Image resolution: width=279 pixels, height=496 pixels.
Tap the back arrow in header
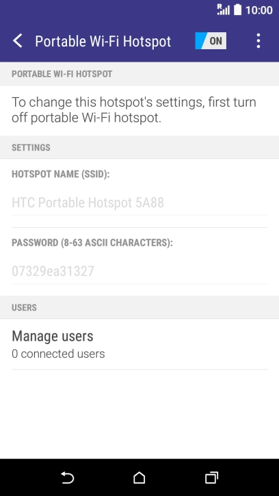[18, 41]
